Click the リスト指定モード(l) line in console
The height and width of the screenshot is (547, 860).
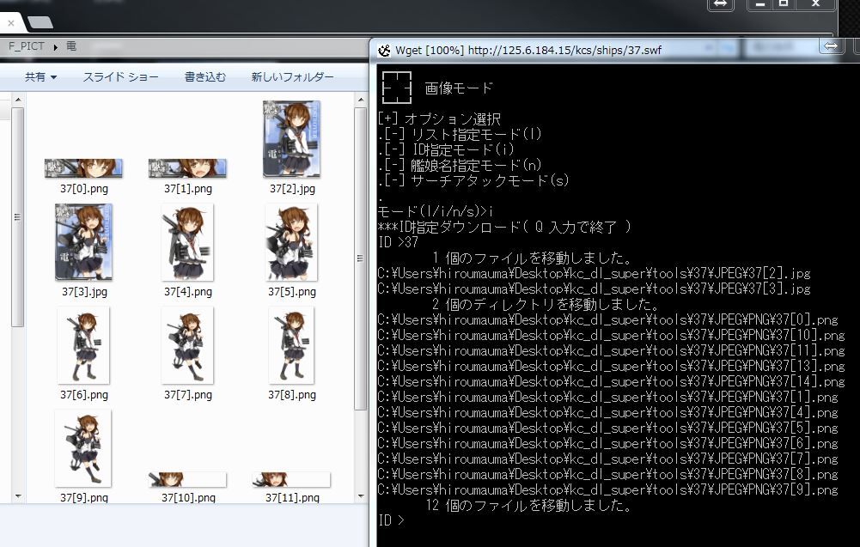coord(460,134)
